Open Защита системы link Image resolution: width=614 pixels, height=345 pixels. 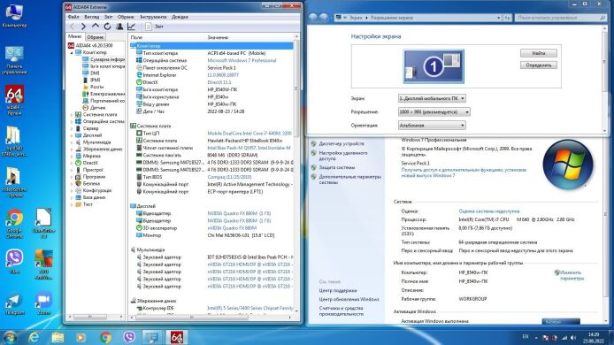pyautogui.click(x=337, y=167)
